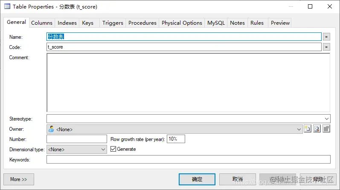
Task: Click the equals button beside Name field
Action: click(326, 37)
